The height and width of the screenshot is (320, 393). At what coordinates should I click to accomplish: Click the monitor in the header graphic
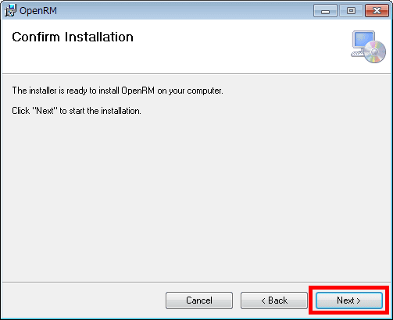click(363, 41)
